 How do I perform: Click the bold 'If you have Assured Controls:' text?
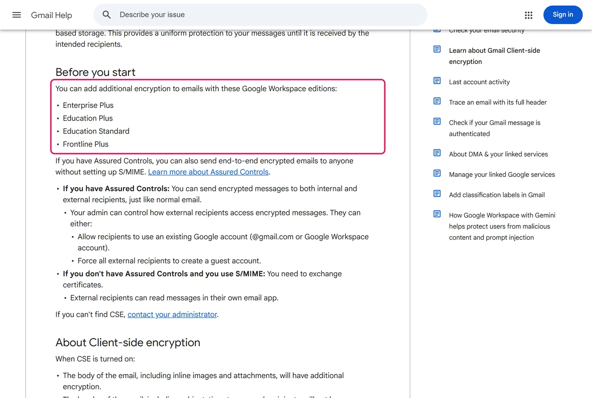[116, 189]
